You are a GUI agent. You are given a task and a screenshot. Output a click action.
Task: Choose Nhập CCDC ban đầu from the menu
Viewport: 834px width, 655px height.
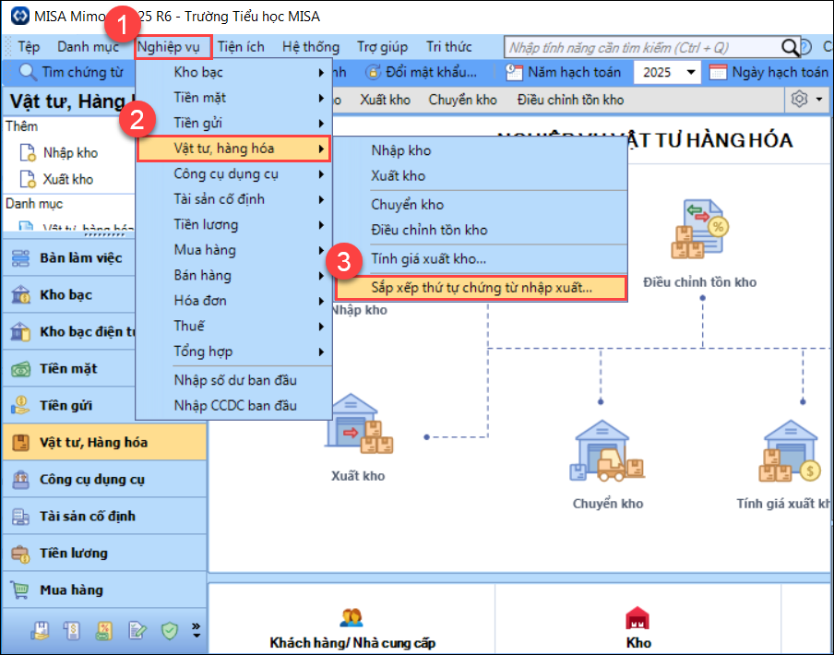coord(233,406)
